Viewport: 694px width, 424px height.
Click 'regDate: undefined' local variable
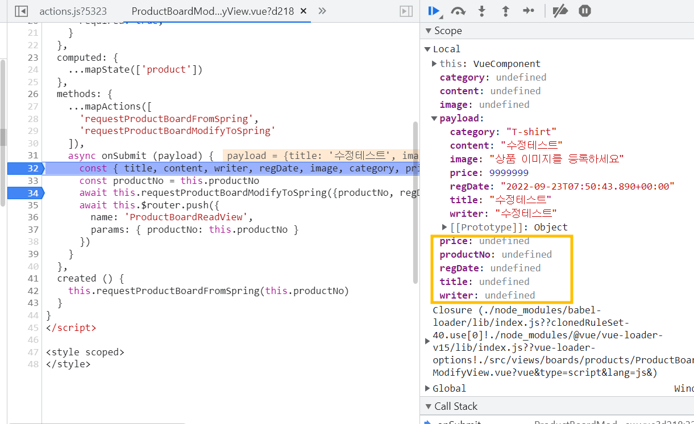(490, 268)
